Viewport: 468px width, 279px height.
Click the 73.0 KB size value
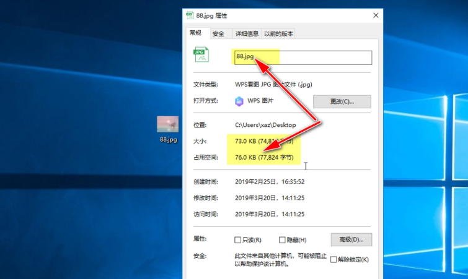click(x=264, y=141)
